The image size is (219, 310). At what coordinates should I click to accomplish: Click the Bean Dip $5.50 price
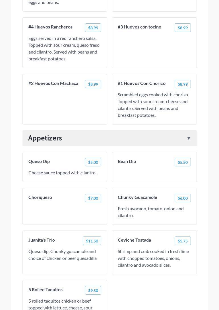(x=183, y=162)
